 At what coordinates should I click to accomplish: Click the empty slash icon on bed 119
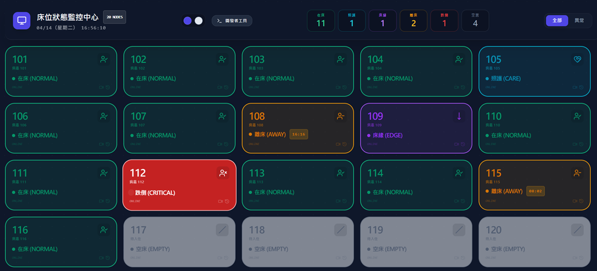pyautogui.click(x=459, y=230)
